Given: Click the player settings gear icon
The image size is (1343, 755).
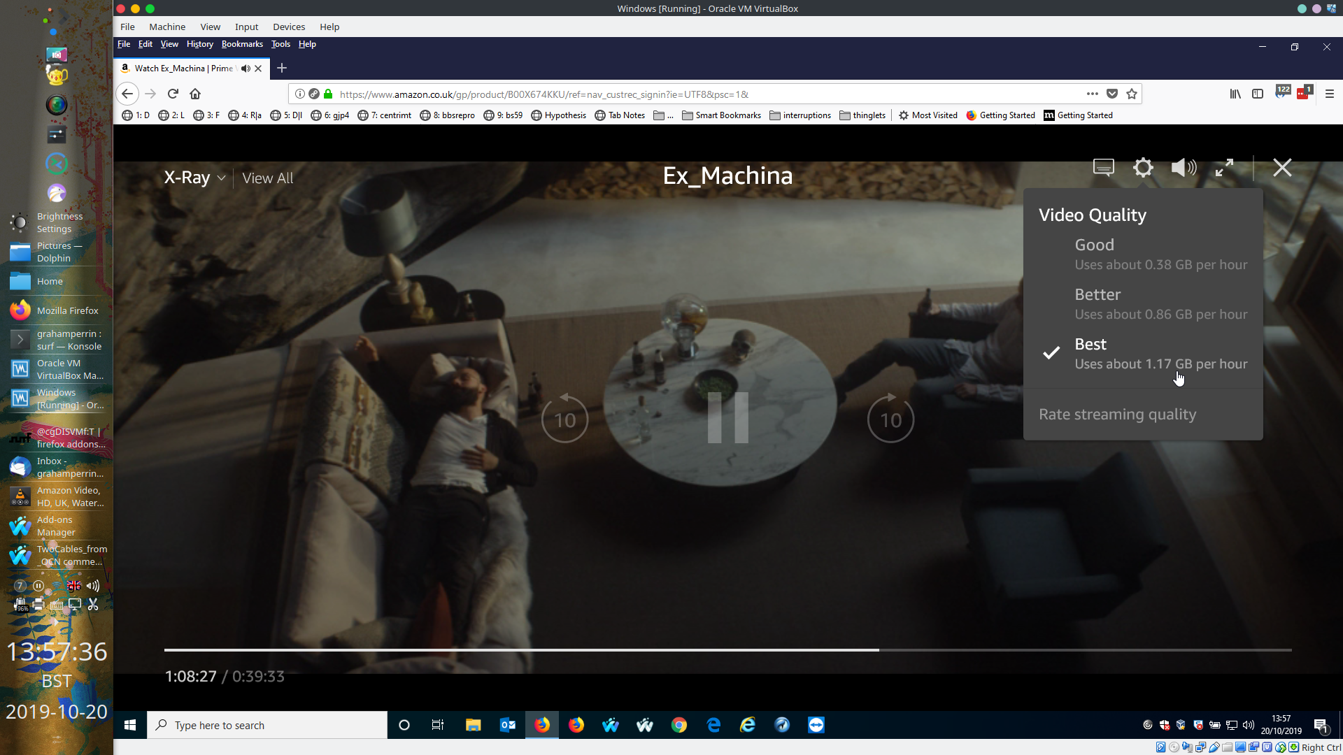Looking at the screenshot, I should click(1143, 168).
